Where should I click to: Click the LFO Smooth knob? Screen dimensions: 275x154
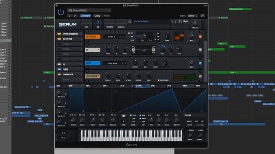click(176, 120)
